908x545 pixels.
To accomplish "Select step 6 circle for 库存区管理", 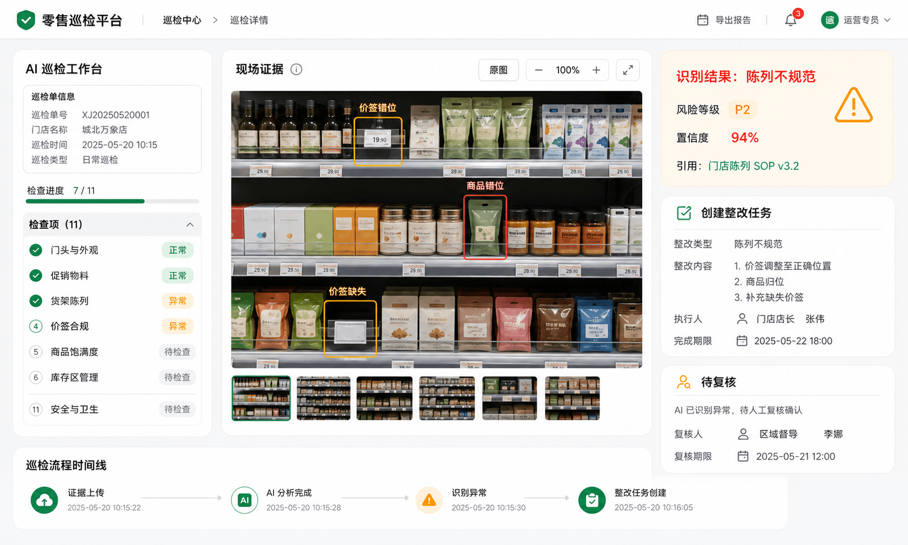I will click(36, 377).
